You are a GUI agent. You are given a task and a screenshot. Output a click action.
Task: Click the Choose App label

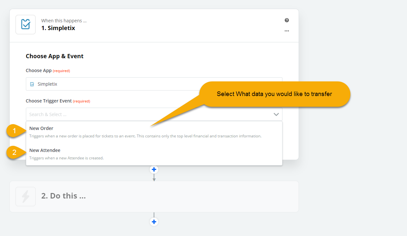(38, 70)
